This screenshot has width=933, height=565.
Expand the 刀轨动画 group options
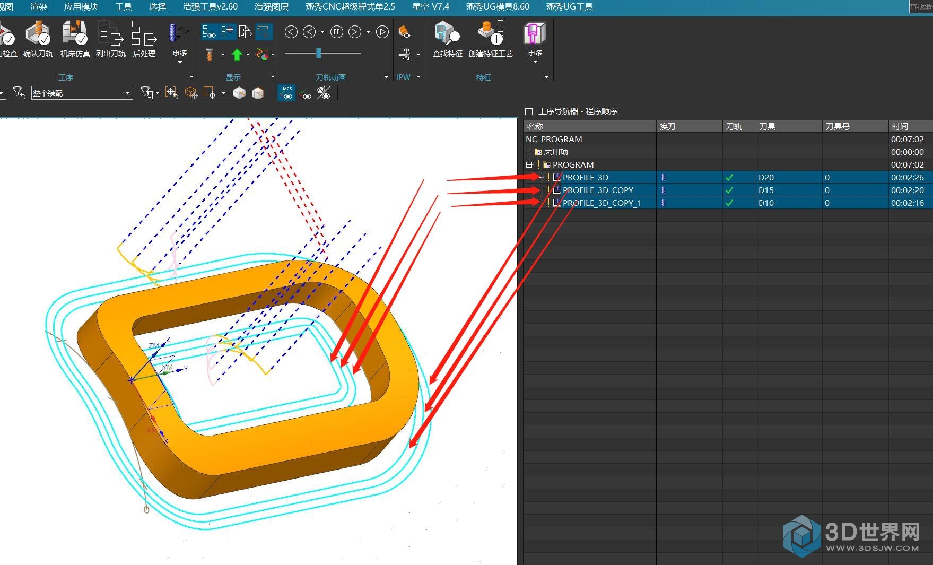pos(386,77)
